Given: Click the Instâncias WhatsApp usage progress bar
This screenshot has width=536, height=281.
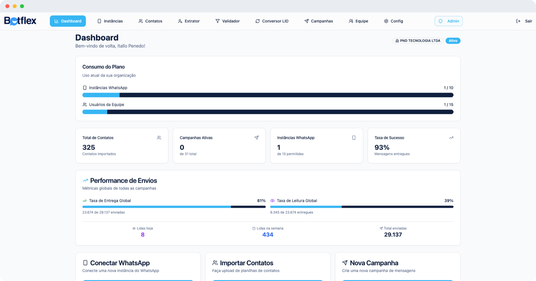Looking at the screenshot, I should pyautogui.click(x=268, y=95).
